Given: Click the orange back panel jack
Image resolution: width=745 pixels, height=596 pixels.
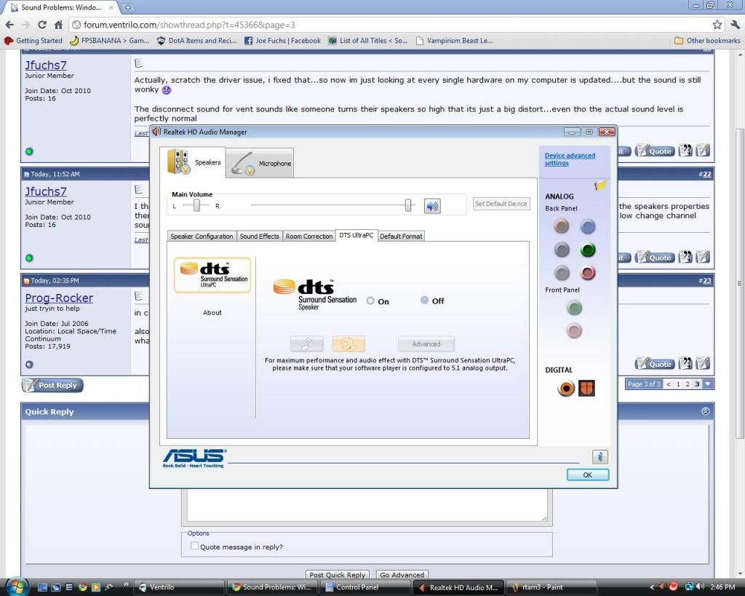Looking at the screenshot, I should [561, 226].
